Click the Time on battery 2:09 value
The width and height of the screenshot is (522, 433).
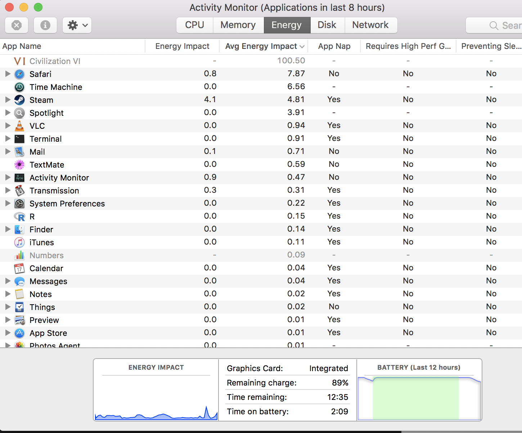click(339, 411)
